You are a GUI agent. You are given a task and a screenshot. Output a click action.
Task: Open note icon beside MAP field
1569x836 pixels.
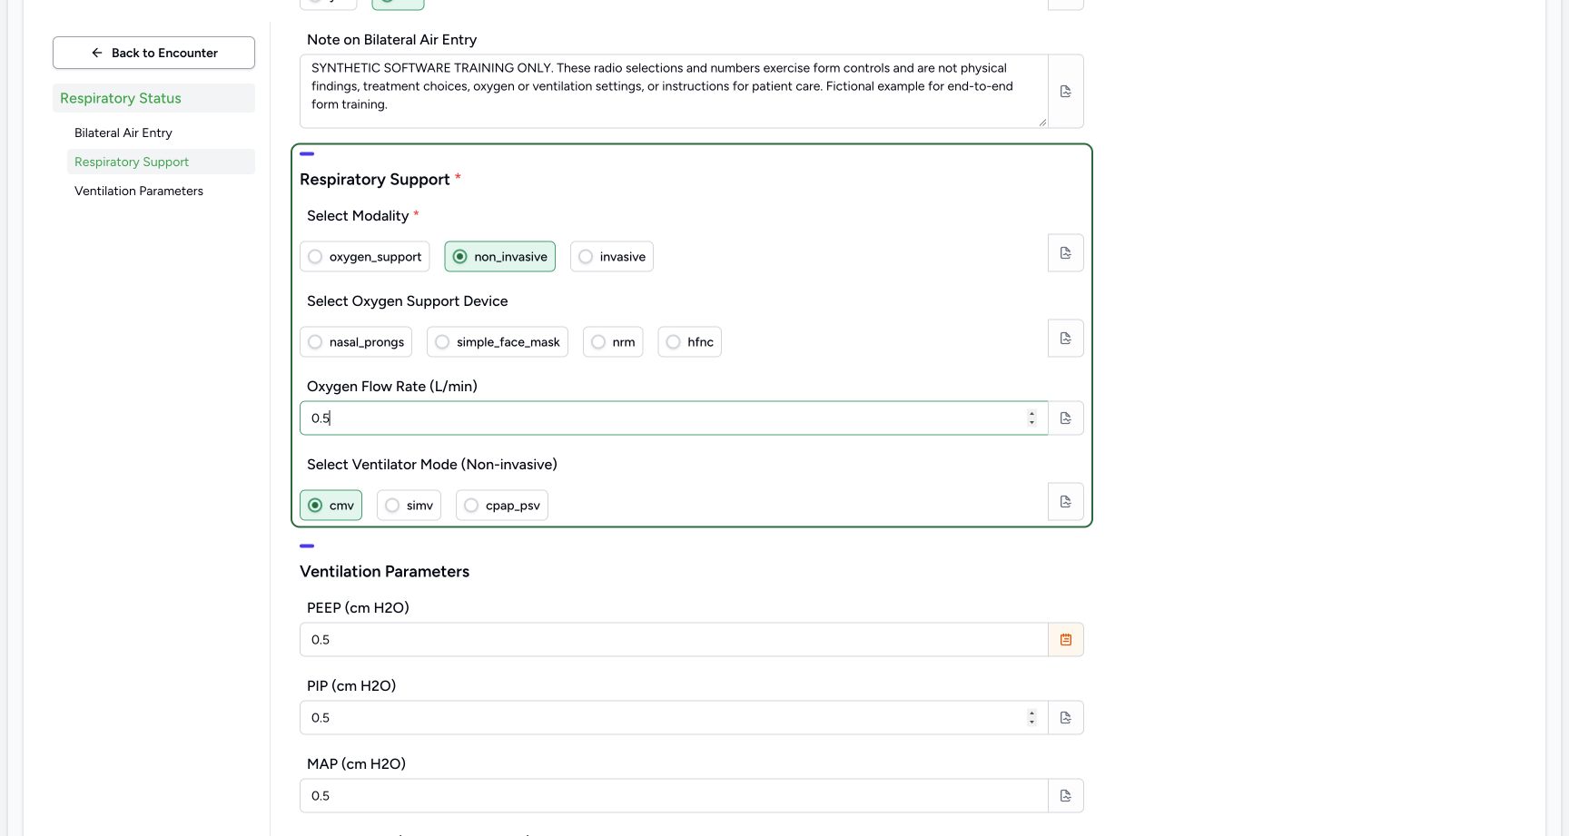tap(1065, 796)
